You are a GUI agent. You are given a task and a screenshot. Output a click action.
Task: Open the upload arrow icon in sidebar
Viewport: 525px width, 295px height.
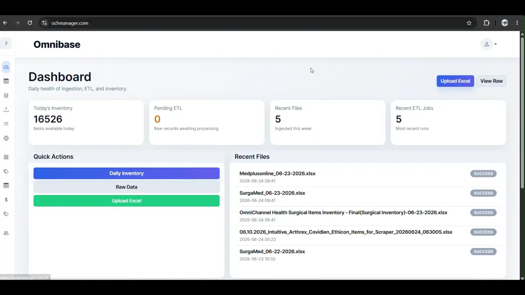point(6,110)
